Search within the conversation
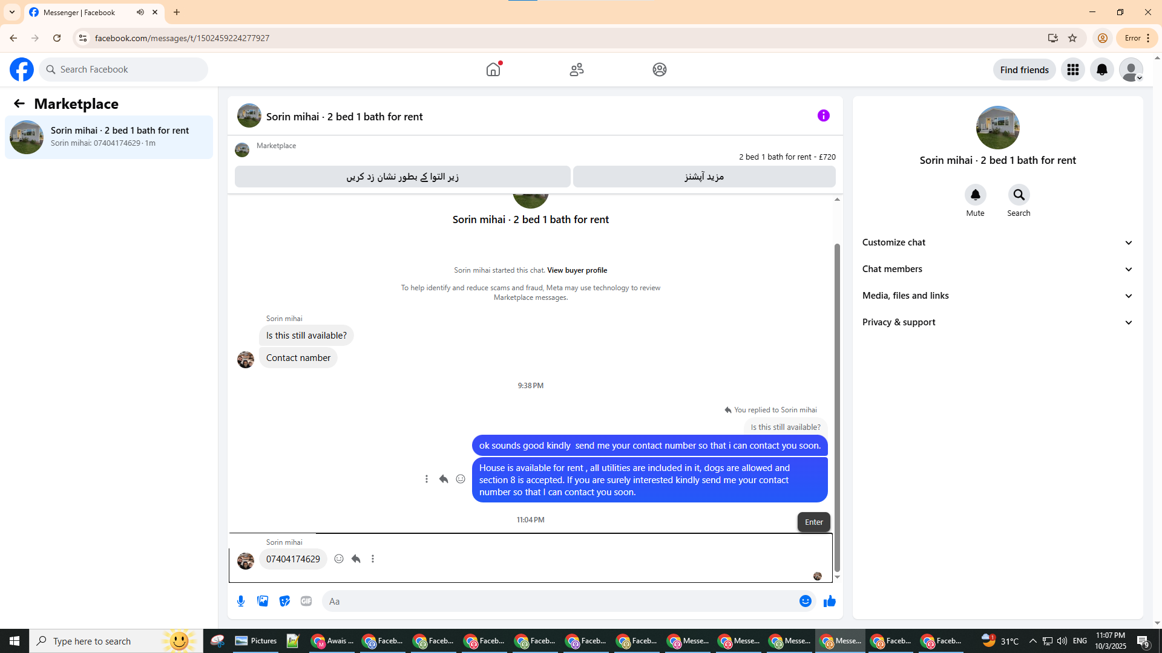This screenshot has width=1162, height=653. 1019,195
